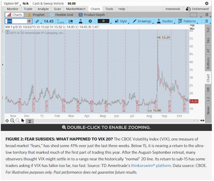
Task: Zoom in with the magnifier plus icon
Action: 12,121
